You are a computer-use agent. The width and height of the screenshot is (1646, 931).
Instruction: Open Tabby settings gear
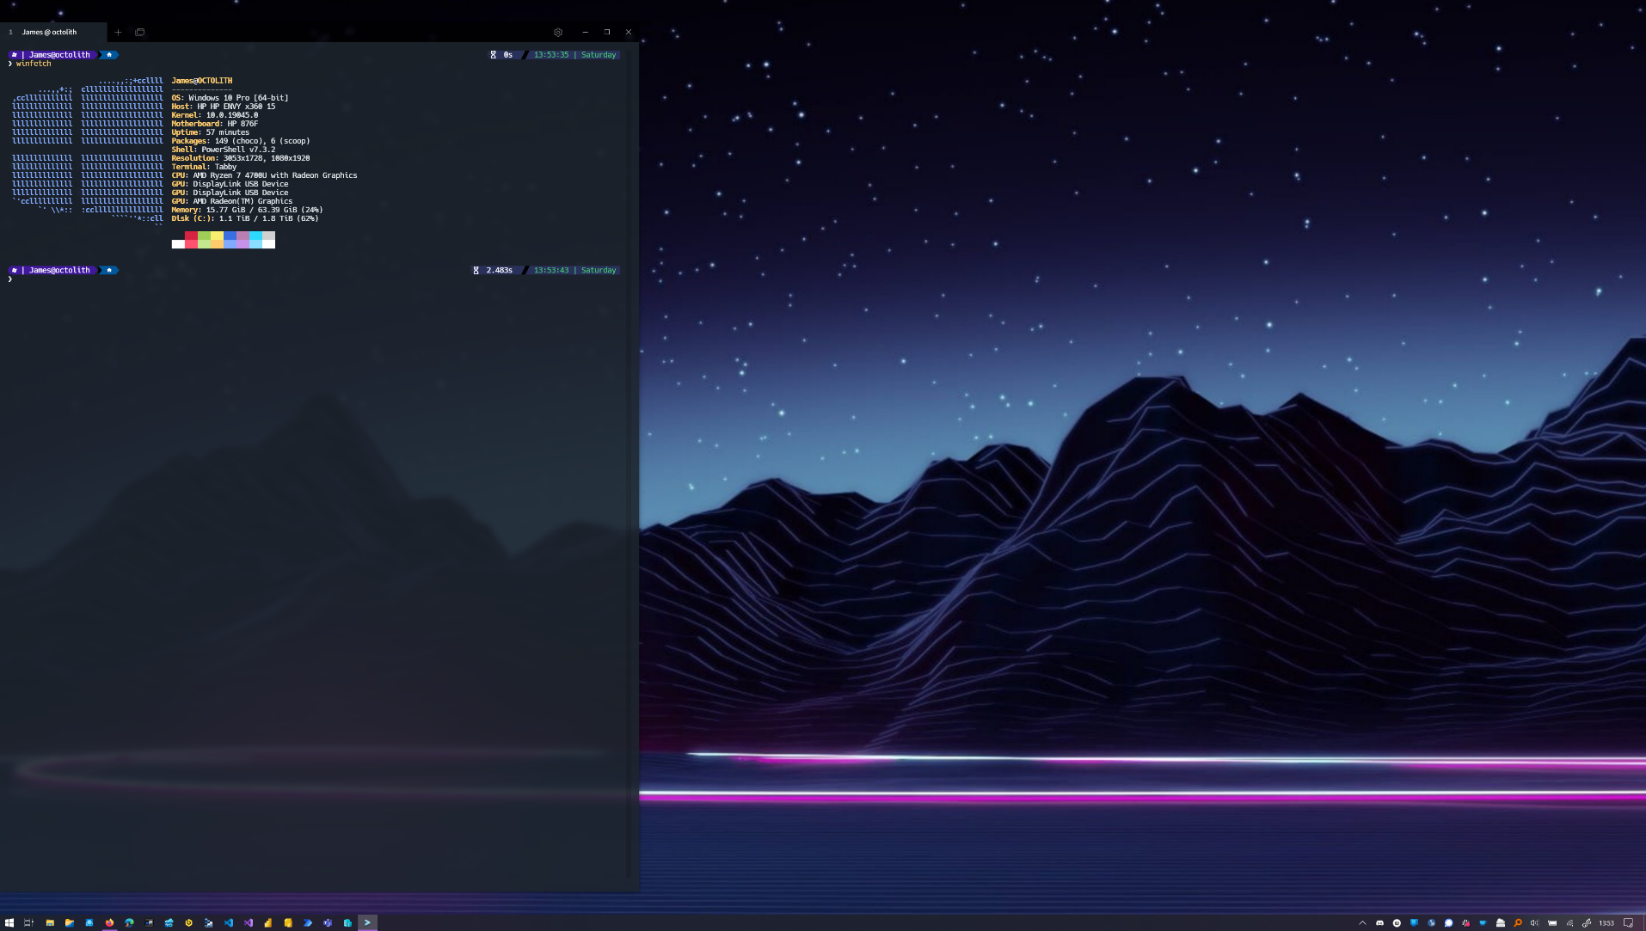click(558, 32)
